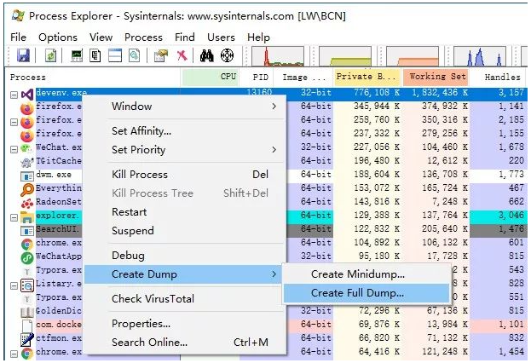Click the WeChatApp green icon
531x363 pixels.
[27, 257]
